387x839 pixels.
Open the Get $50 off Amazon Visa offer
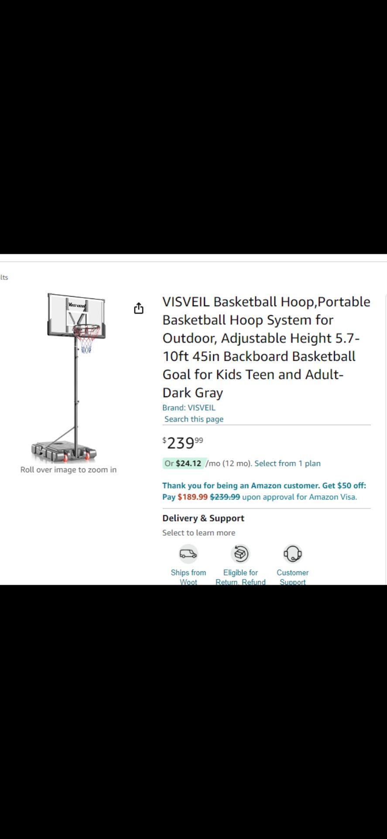coord(264,485)
